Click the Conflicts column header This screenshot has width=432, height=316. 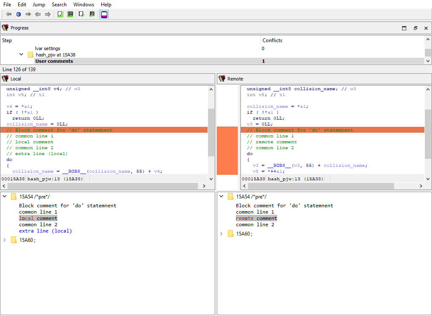pos(272,40)
